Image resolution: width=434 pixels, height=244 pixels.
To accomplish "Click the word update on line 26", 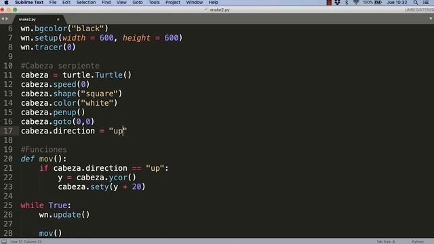I will 67,215.
